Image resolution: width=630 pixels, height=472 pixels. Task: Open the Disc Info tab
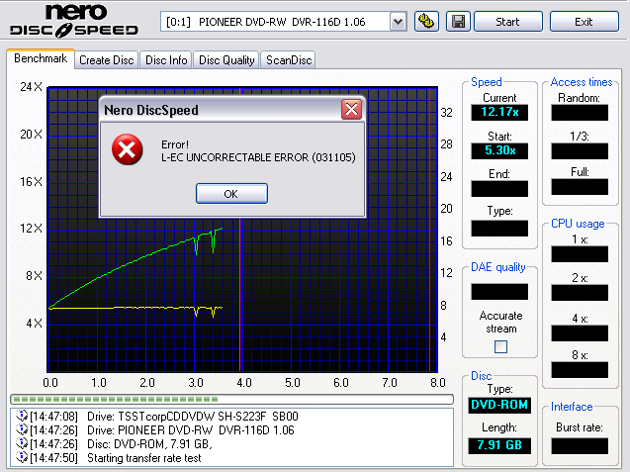tap(166, 60)
